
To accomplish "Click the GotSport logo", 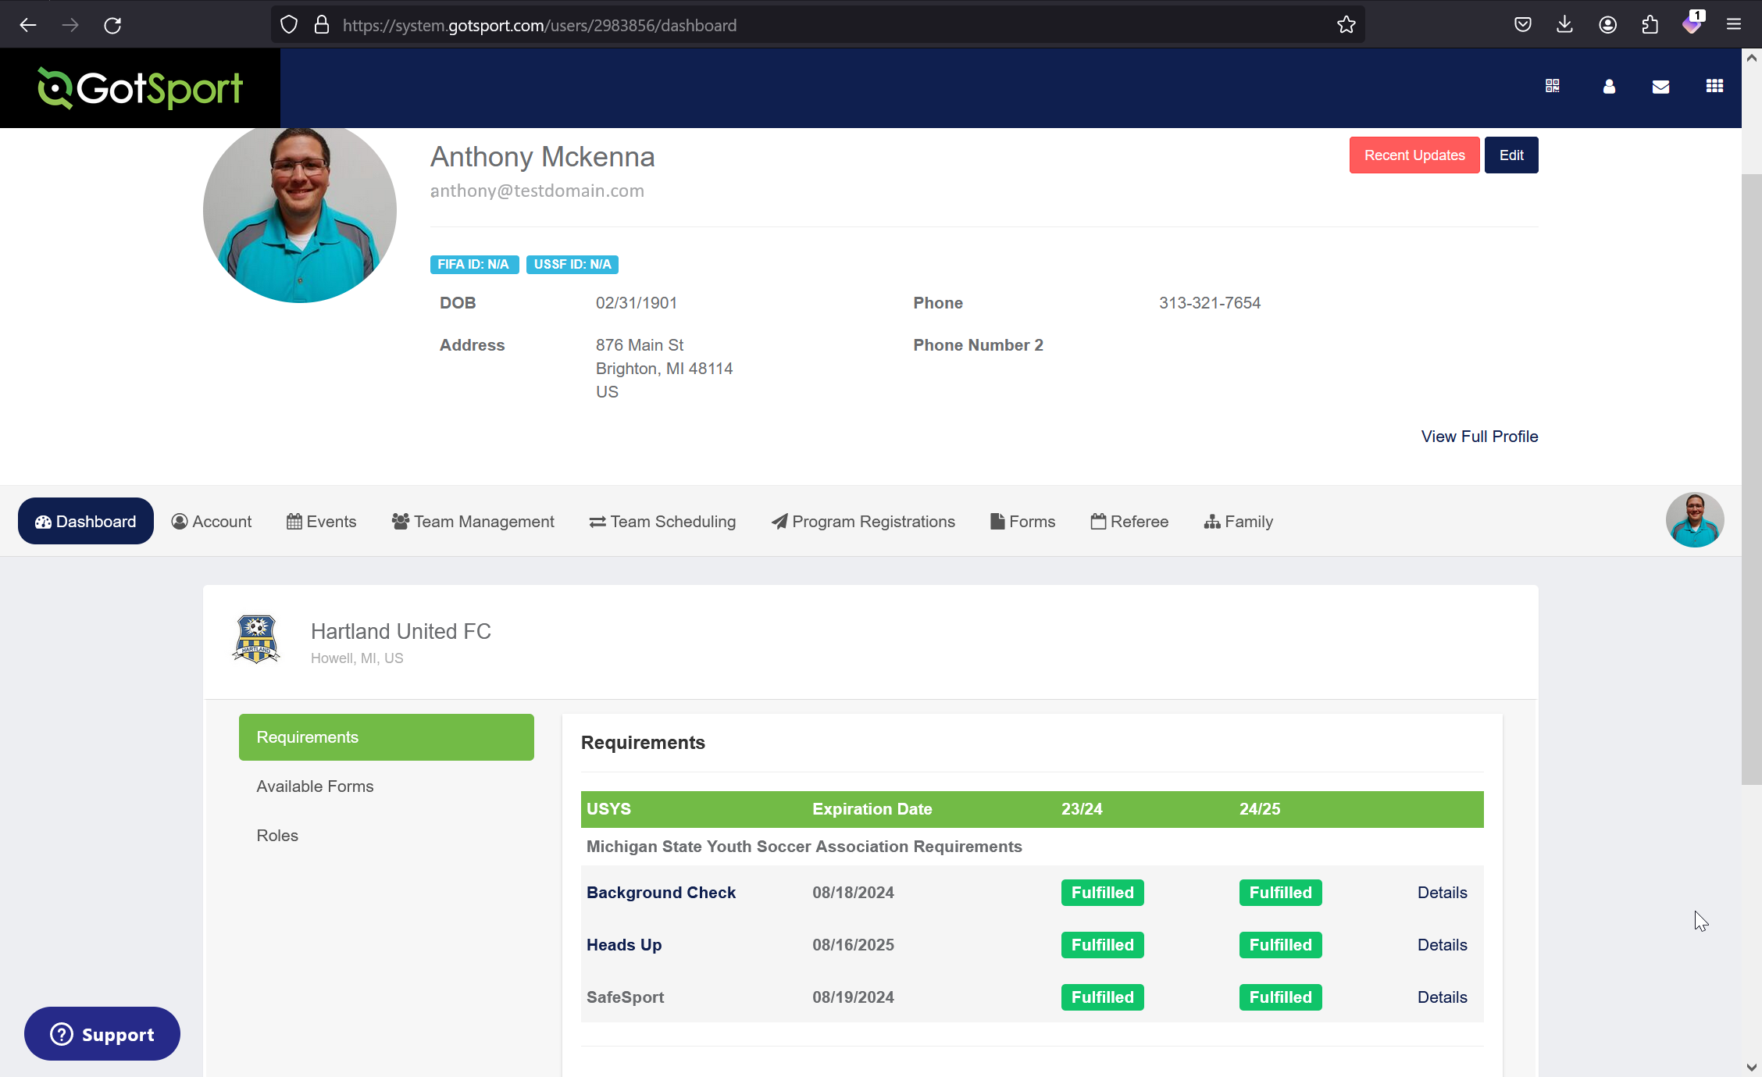I will (140, 88).
